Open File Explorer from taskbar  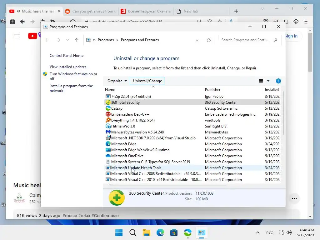coord(147,232)
